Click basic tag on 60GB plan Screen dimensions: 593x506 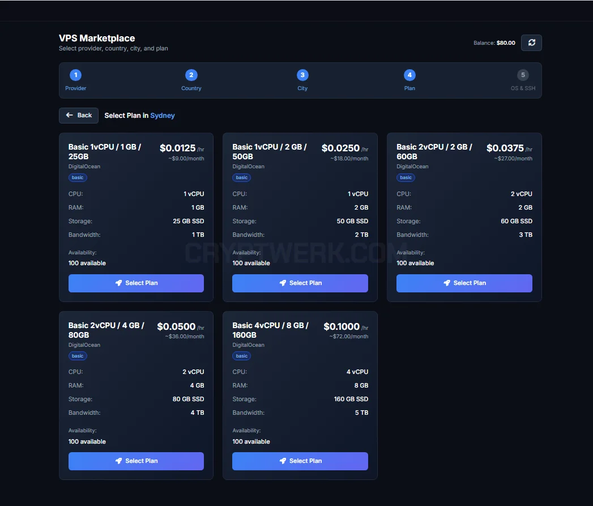(x=406, y=177)
